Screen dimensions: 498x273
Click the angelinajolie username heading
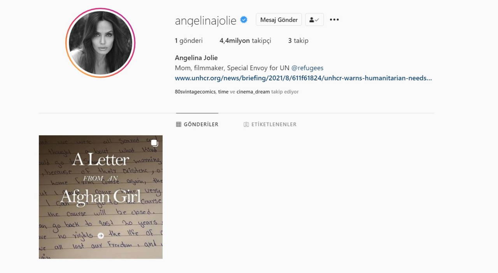(x=206, y=20)
